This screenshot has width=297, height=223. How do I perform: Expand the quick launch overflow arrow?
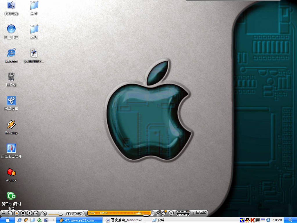54,220
